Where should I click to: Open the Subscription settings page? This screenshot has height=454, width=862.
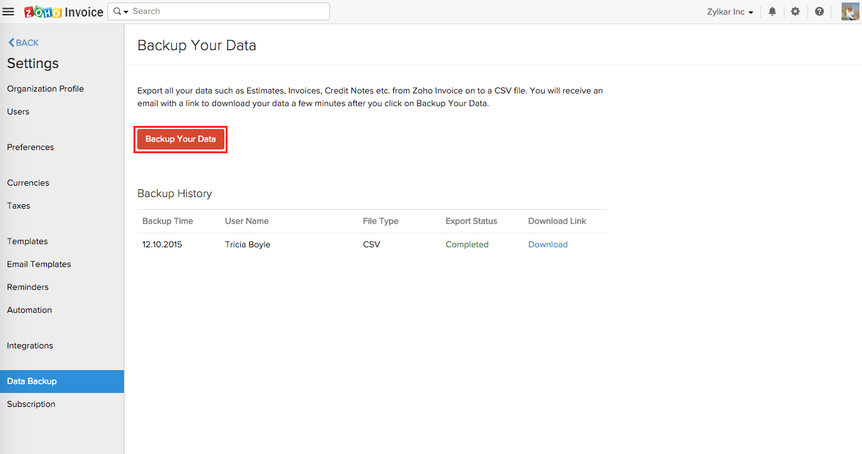coord(31,404)
